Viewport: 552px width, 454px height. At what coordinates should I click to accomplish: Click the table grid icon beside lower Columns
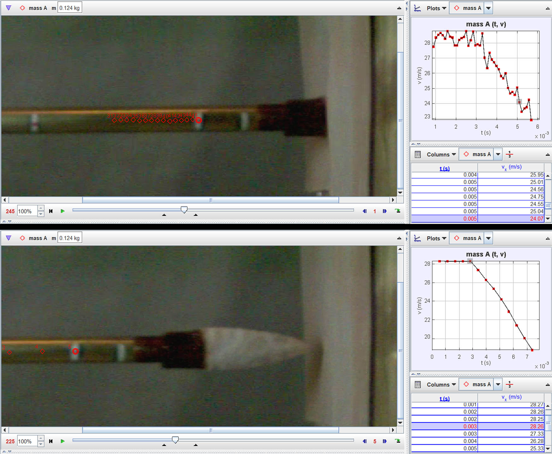(418, 385)
